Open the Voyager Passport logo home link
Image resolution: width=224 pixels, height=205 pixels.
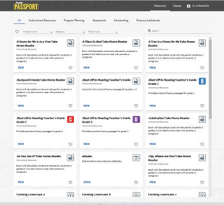(x=26, y=6)
